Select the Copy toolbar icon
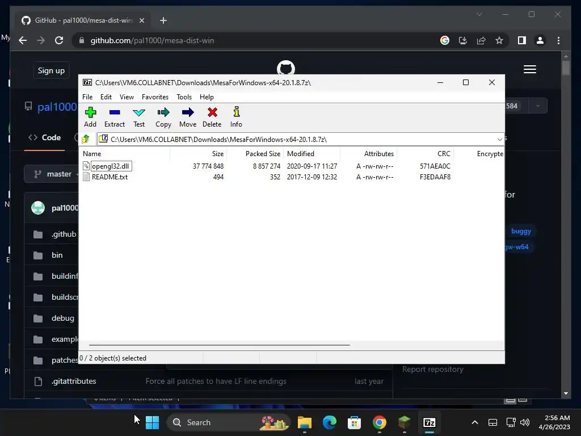Screen dimensions: 581x436 (x=163, y=117)
